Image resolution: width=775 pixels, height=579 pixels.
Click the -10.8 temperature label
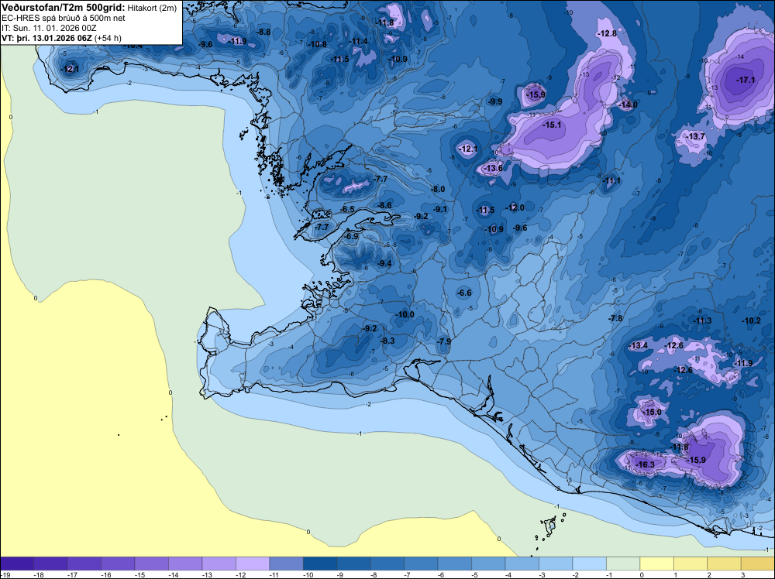[x=317, y=44]
